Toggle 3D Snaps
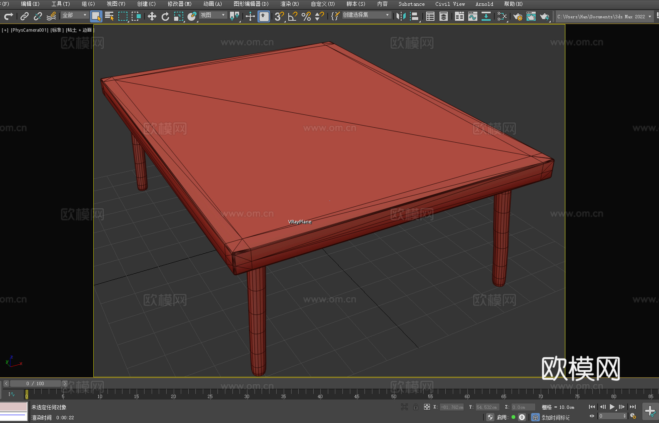Viewport: 659px width, 423px height. 280,16
